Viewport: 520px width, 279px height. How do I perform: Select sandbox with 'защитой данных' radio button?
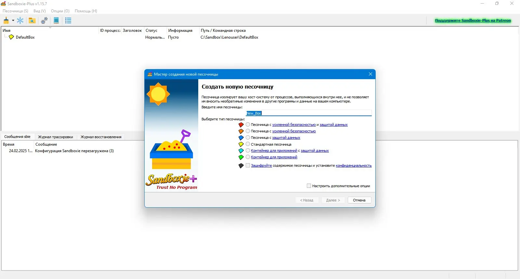click(248, 138)
